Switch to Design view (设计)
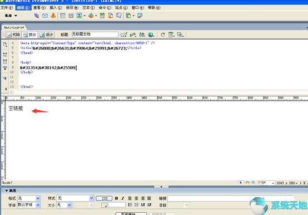 click(46, 35)
